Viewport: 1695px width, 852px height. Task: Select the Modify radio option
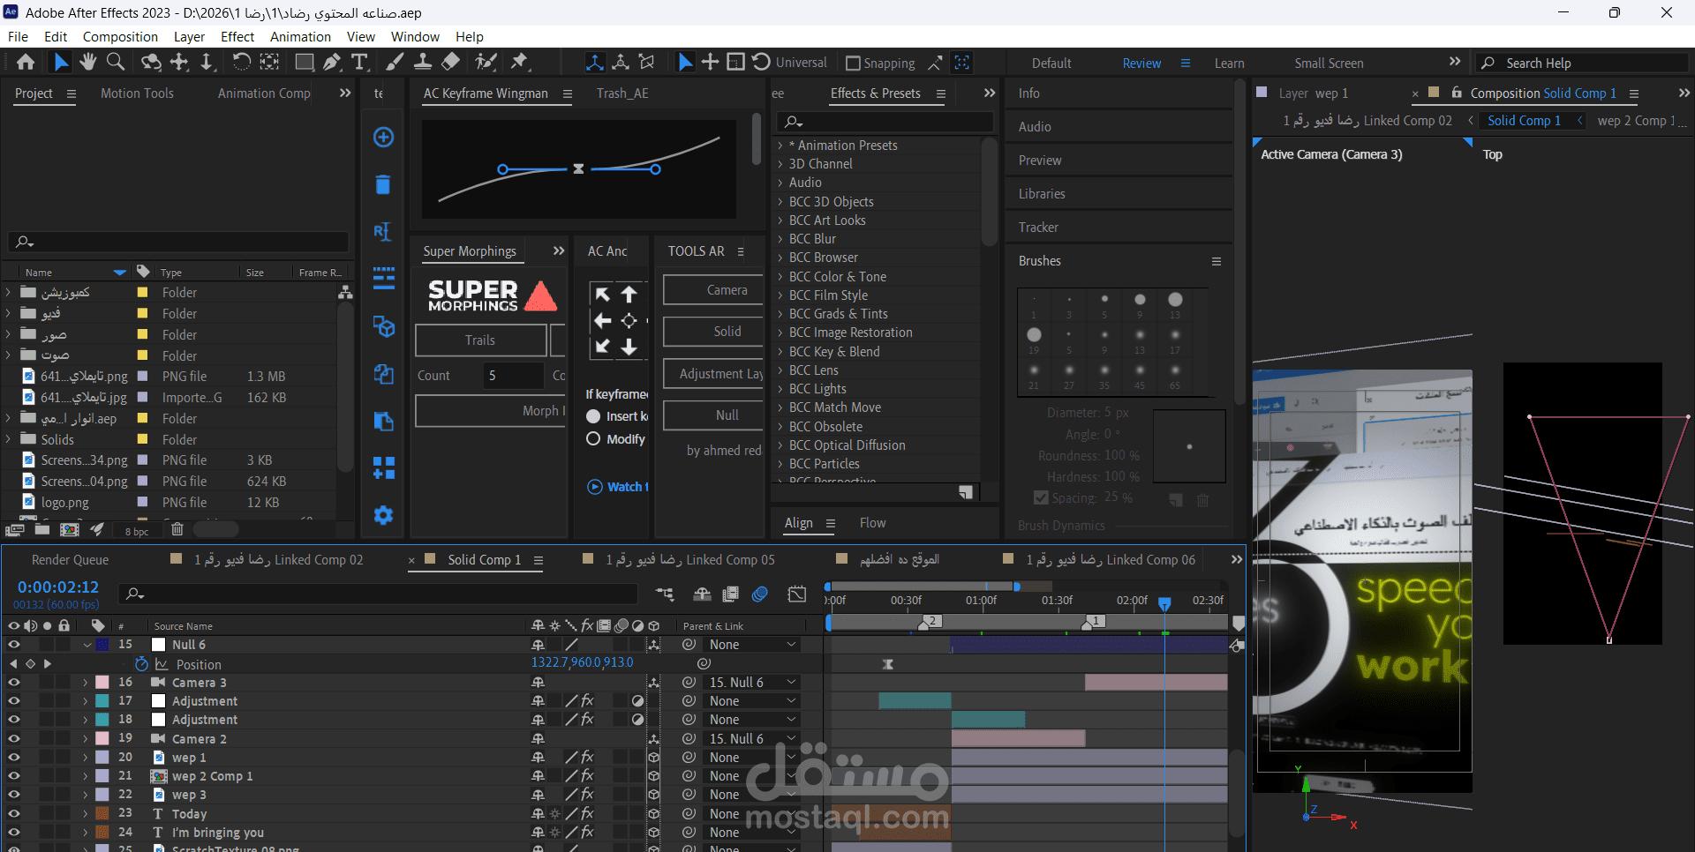[593, 439]
